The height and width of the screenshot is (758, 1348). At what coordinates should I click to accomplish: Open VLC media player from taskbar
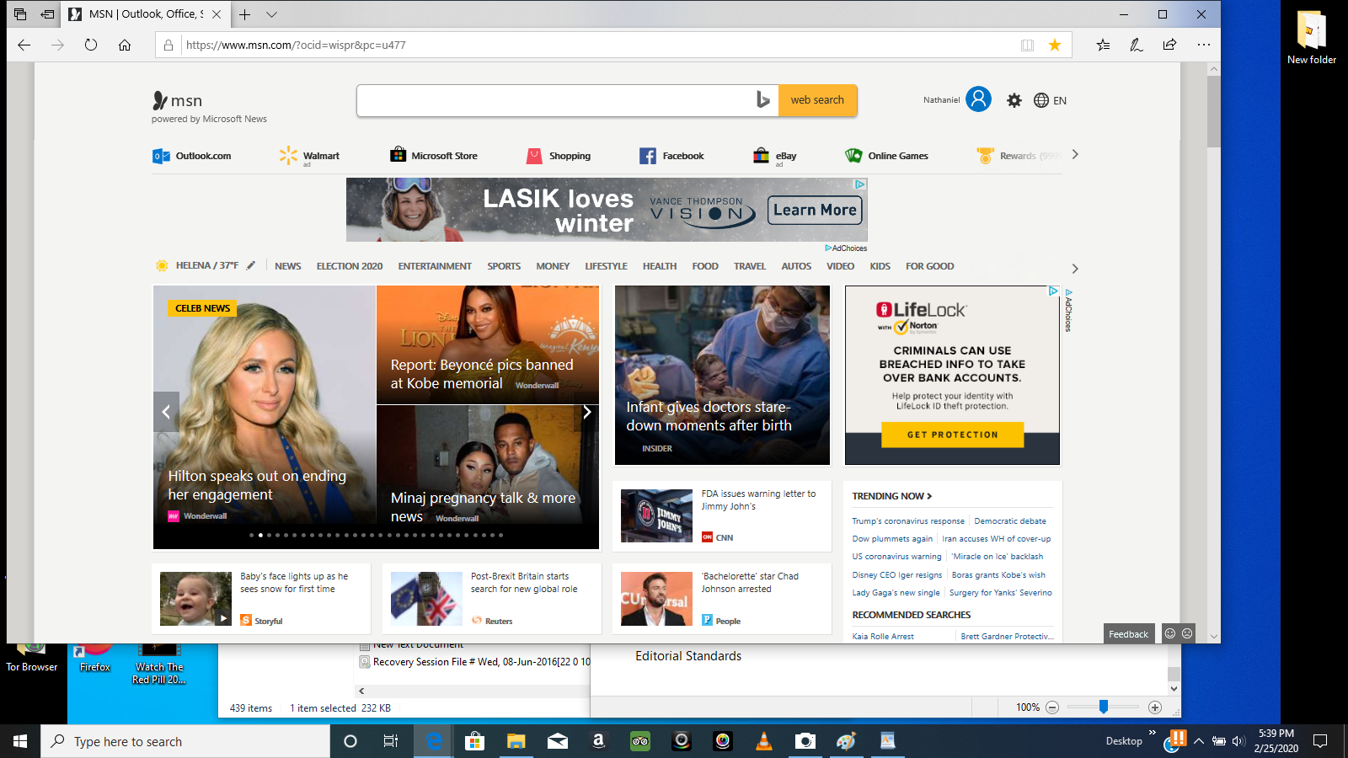click(764, 741)
